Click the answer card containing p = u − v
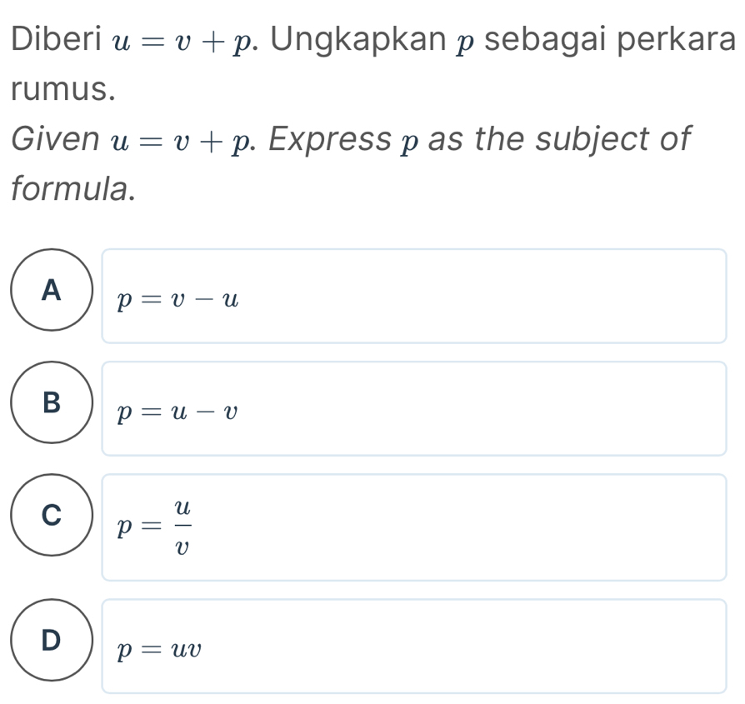Image resolution: width=745 pixels, height=704 pixels. coord(414,407)
